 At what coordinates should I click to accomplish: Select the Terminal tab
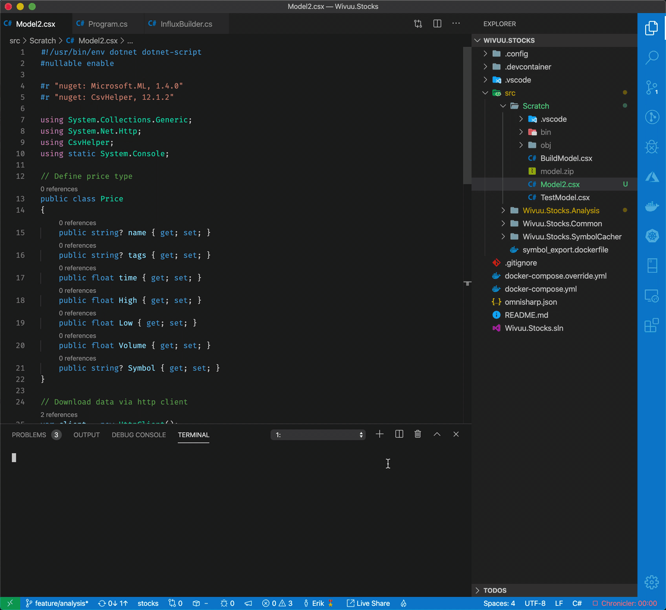point(194,435)
